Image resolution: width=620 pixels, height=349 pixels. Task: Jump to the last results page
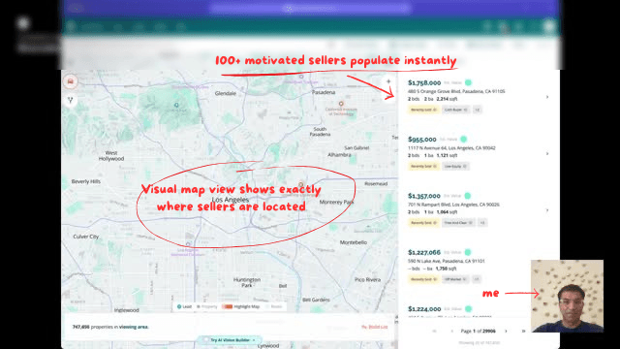523,331
